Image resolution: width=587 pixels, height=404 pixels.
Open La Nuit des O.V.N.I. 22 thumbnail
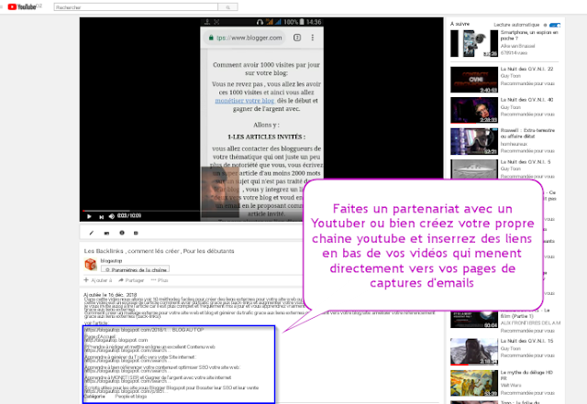click(x=474, y=80)
